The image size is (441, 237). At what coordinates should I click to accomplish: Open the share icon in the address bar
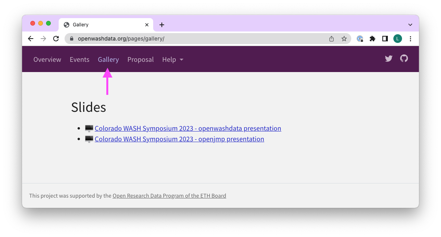331,39
